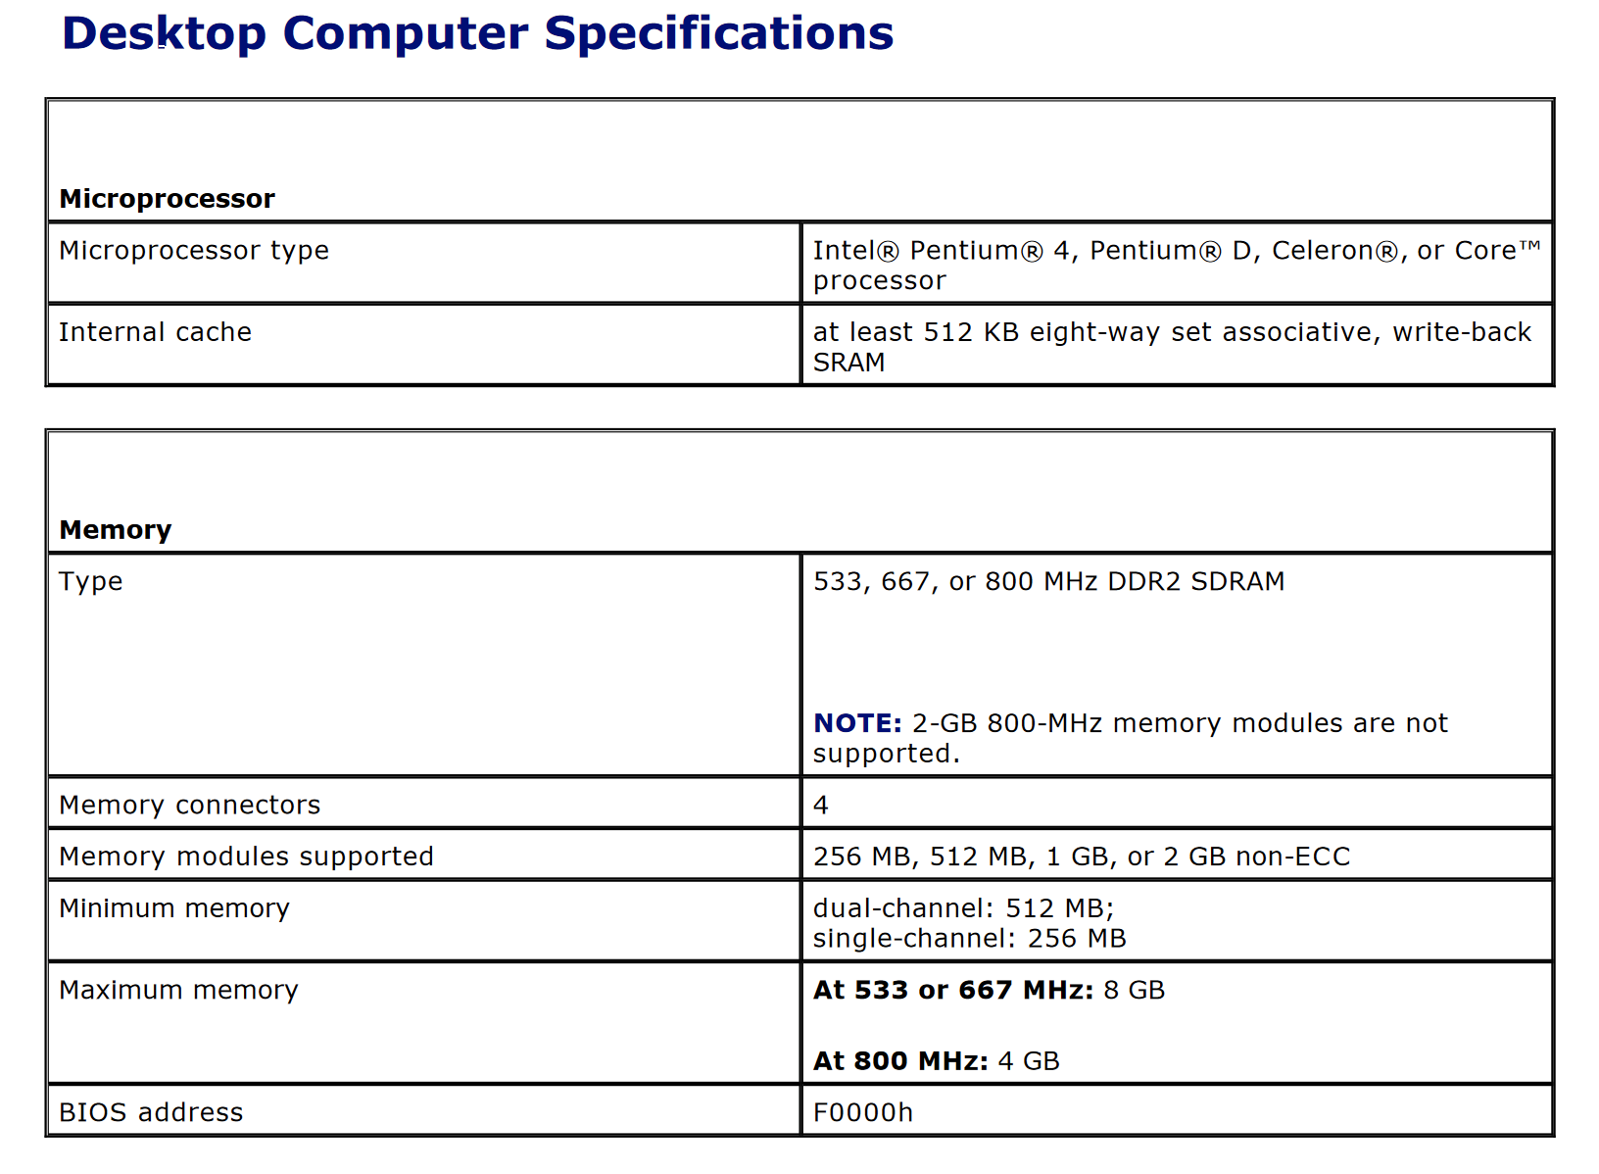Click the blue NOTE label
Screen dimensions: 1599x1174
coord(857,723)
